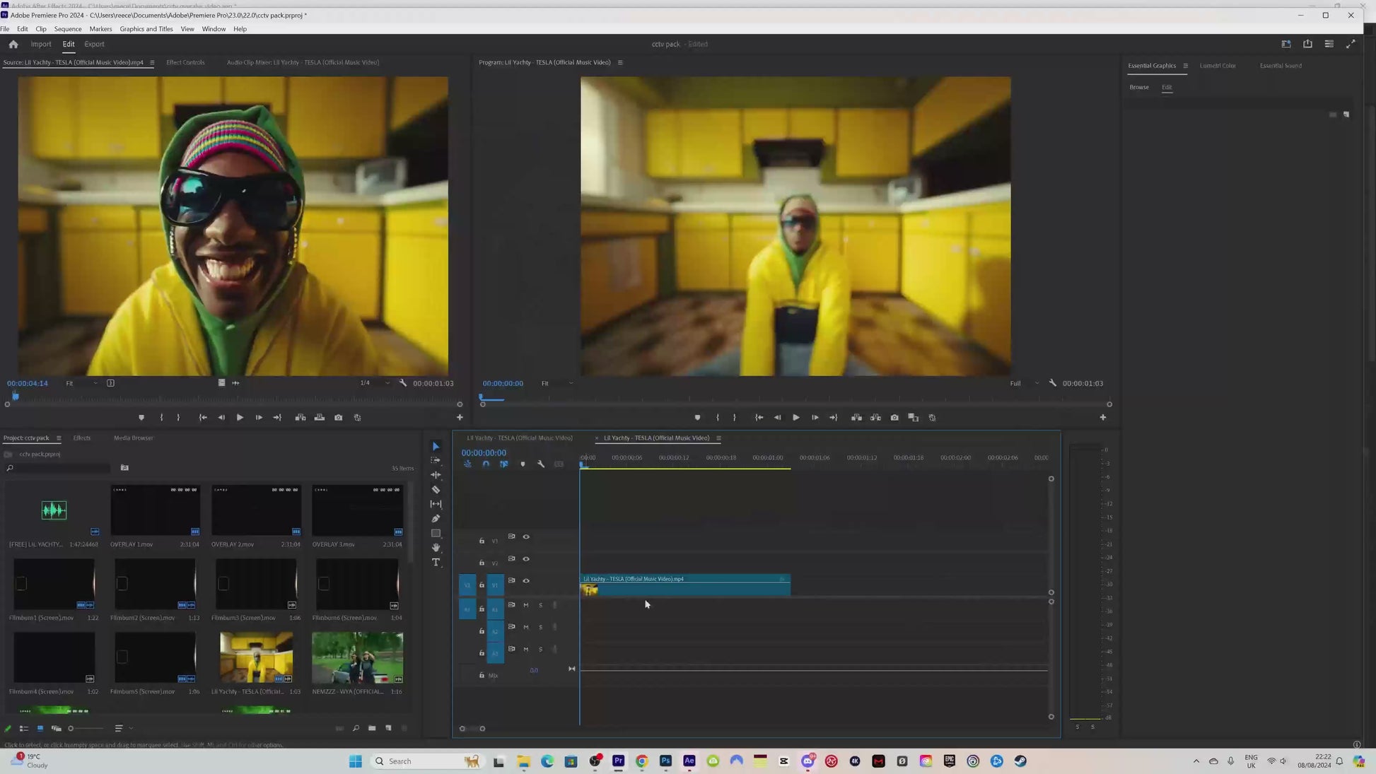Viewport: 1376px width, 774px height.
Task: Click Project panel thumbnail zoom slider
Action: 86,728
